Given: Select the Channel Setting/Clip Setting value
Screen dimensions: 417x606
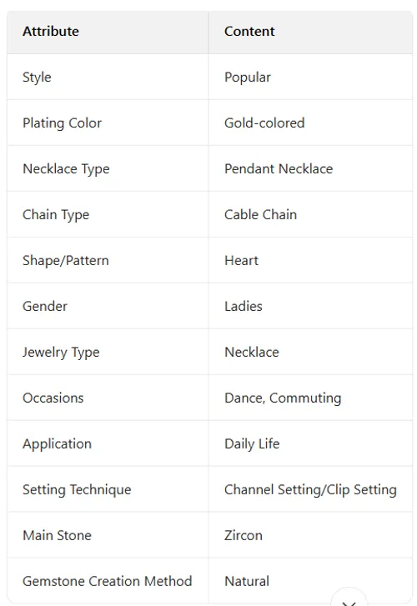Looking at the screenshot, I should pyautogui.click(x=310, y=489).
